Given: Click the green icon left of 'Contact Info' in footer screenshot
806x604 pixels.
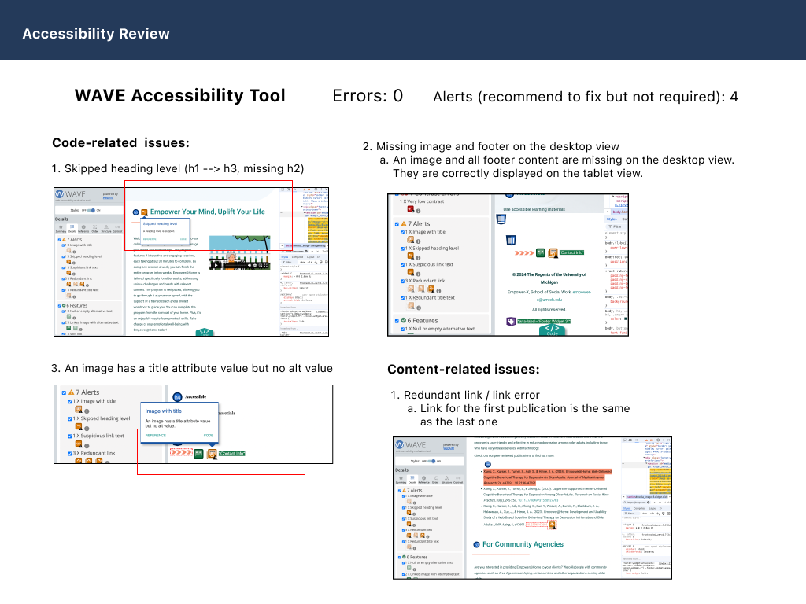Looking at the screenshot, I should point(541,252).
